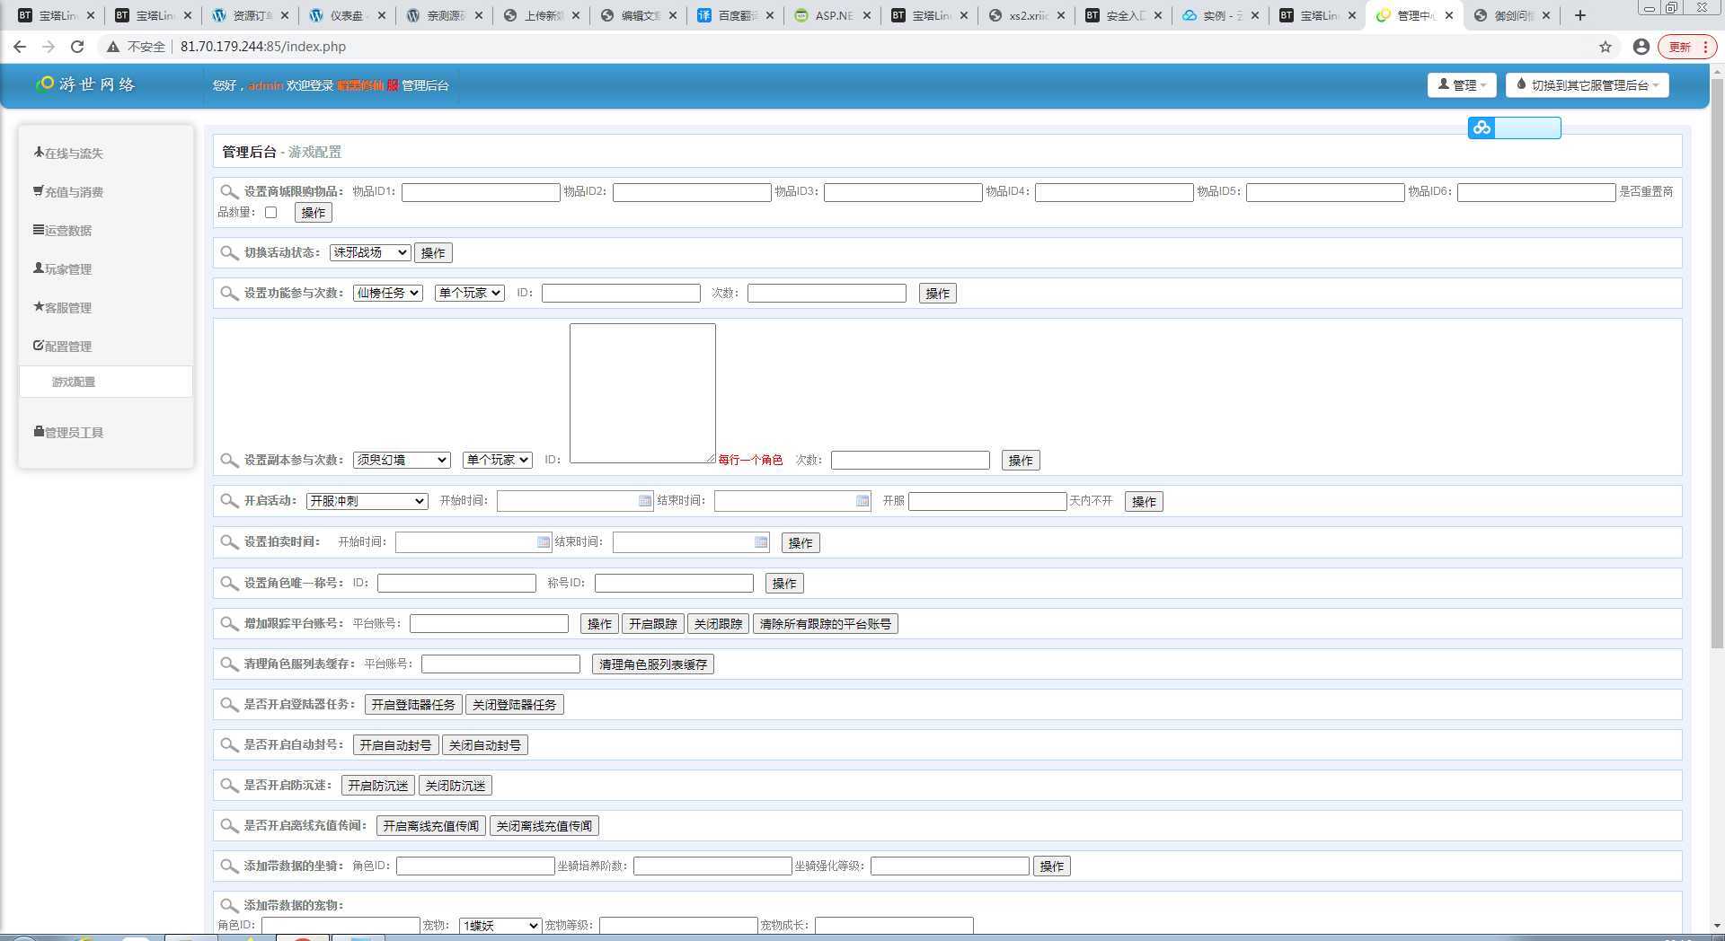The width and height of the screenshot is (1725, 941).
Task: Click calendar icon in 开启活动 结束时间 field
Action: 862,501
